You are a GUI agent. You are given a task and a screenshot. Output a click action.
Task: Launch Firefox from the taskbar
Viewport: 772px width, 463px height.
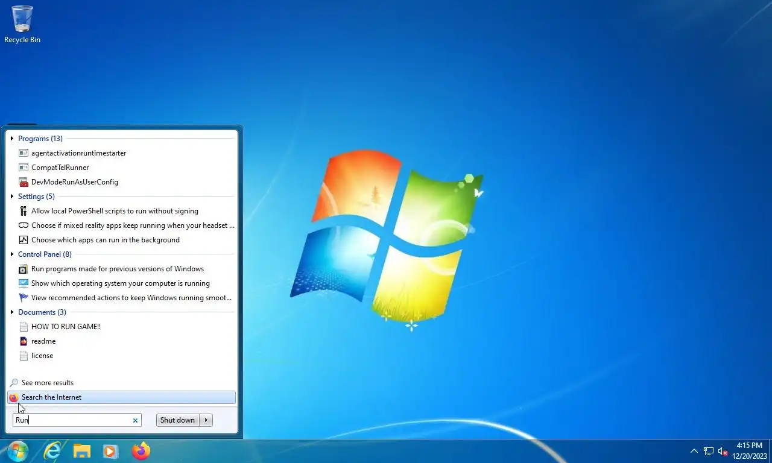tap(141, 451)
